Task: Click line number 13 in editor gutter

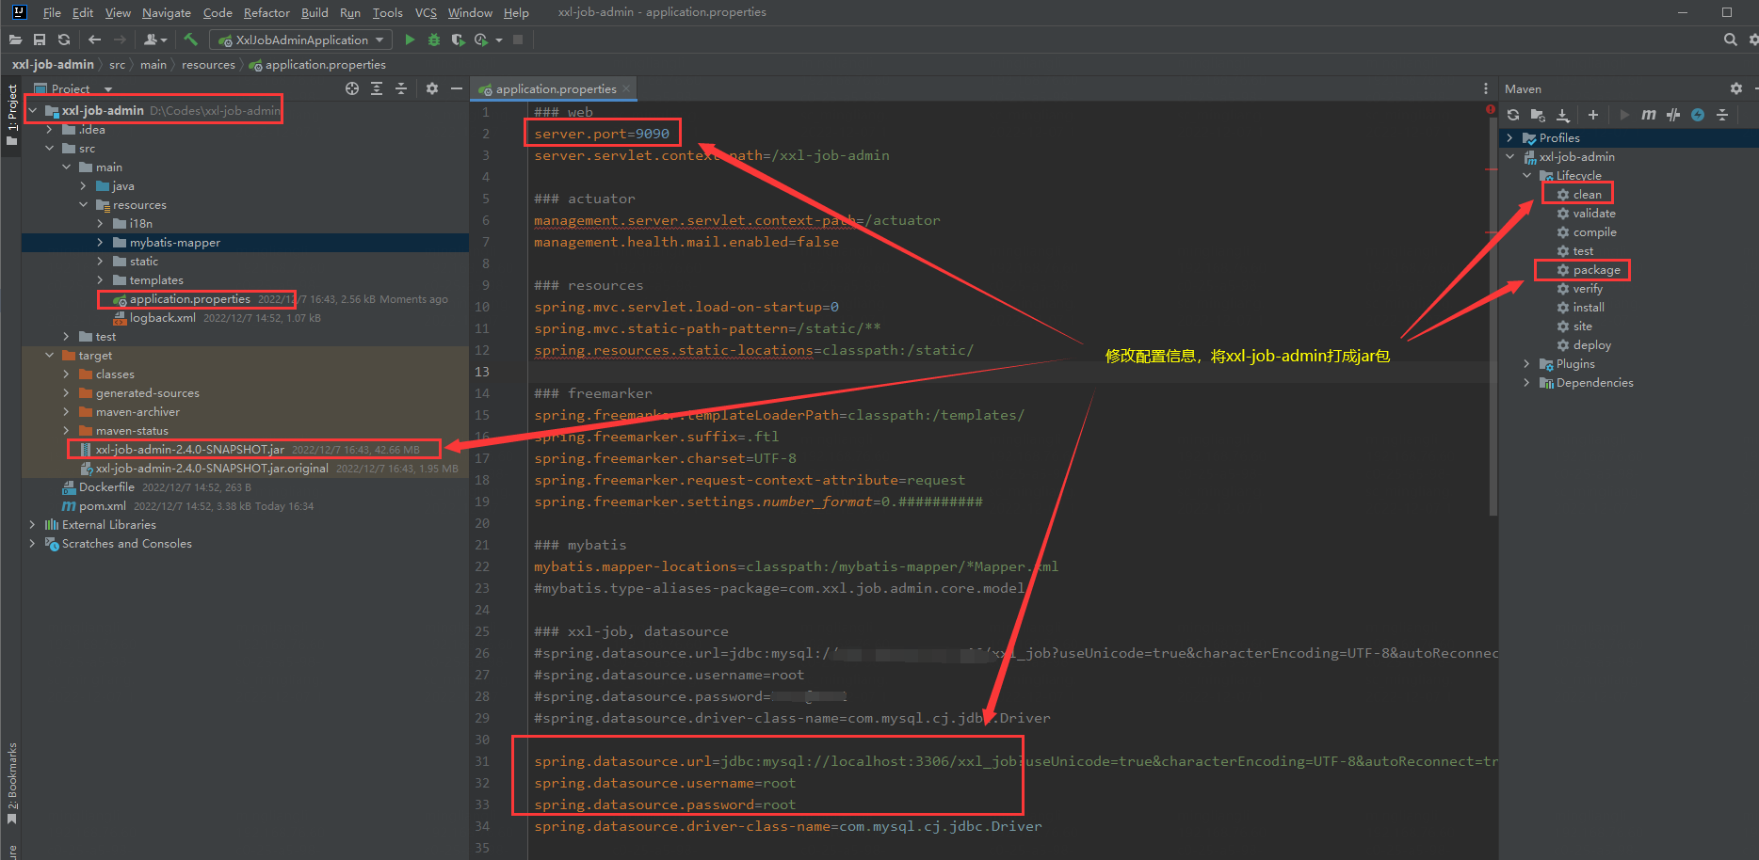Action: tap(482, 372)
